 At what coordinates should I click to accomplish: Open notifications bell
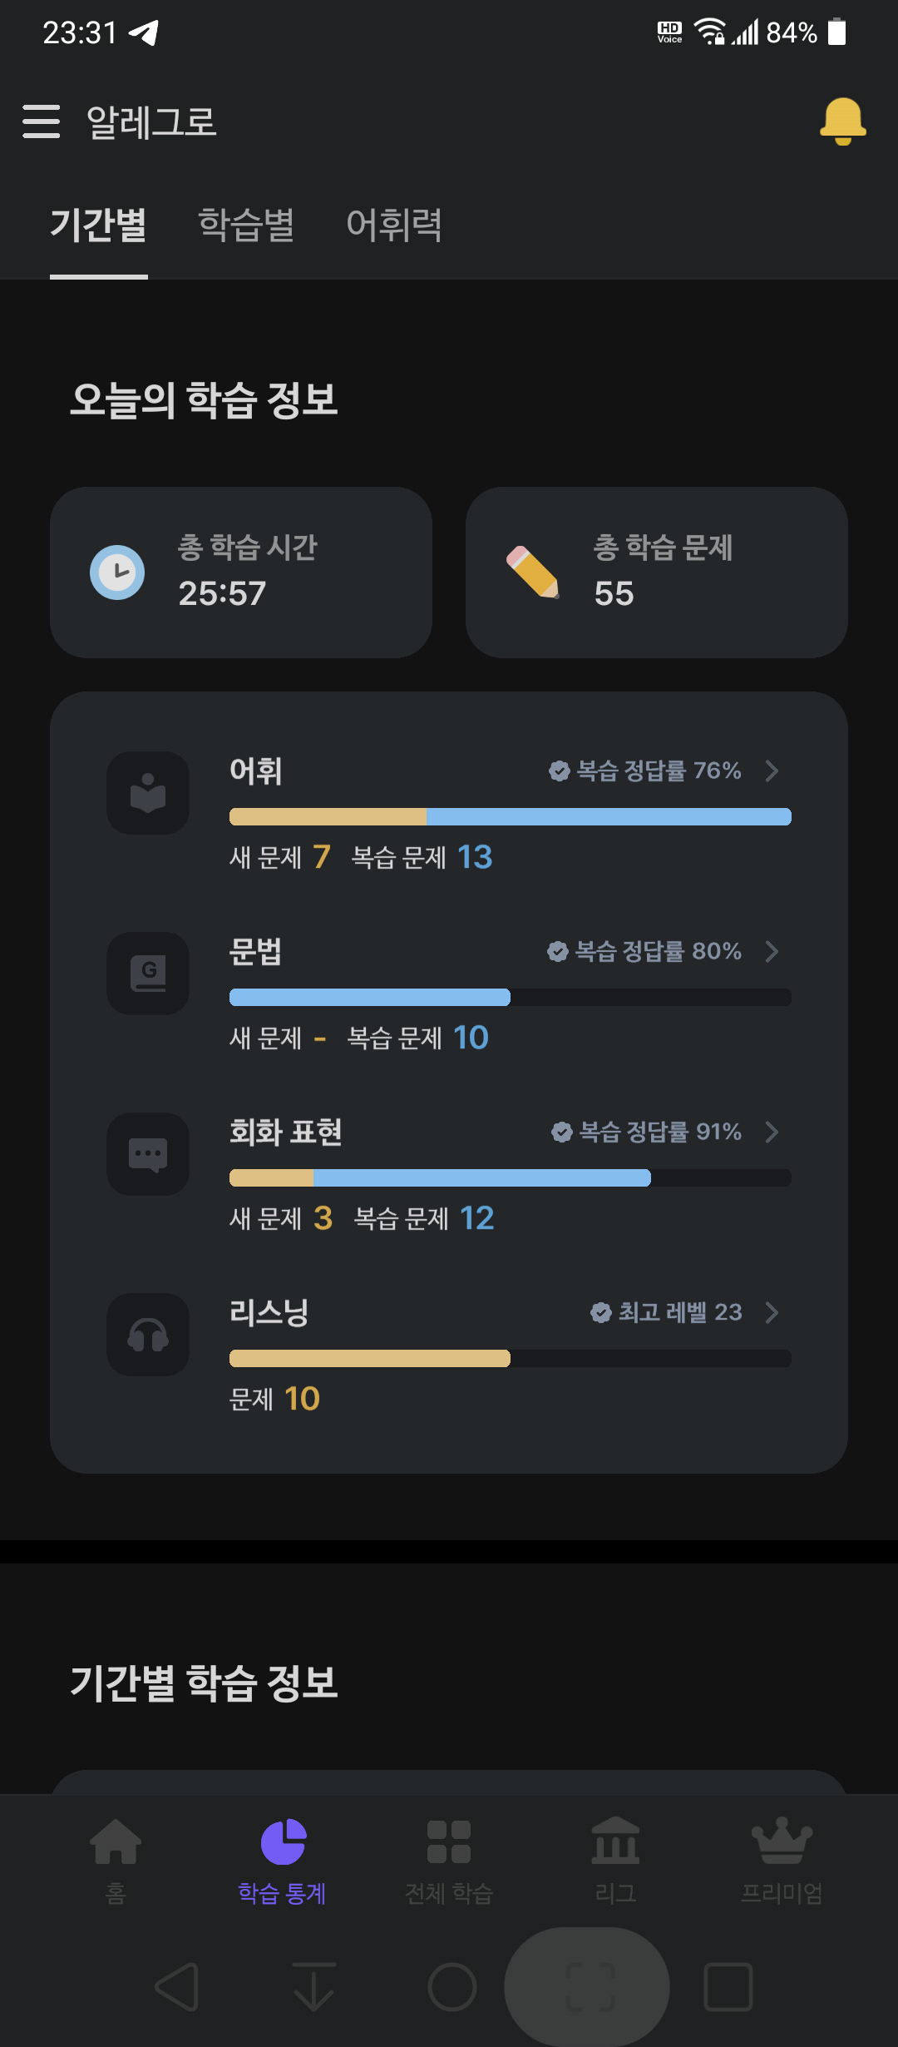(x=842, y=121)
